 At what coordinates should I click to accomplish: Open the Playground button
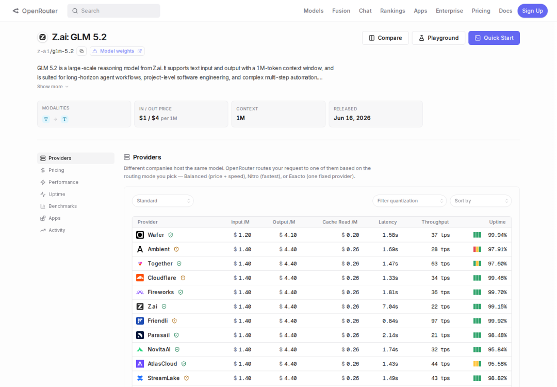click(438, 38)
